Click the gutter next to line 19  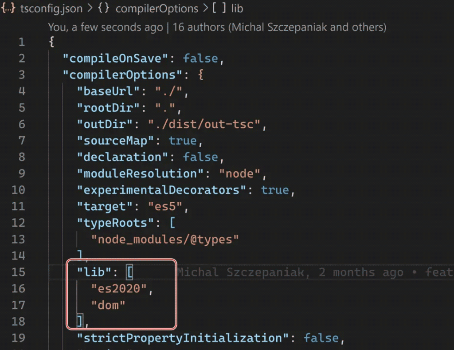click(18, 338)
